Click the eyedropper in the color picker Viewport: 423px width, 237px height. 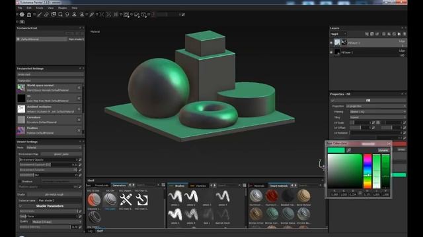click(349, 150)
